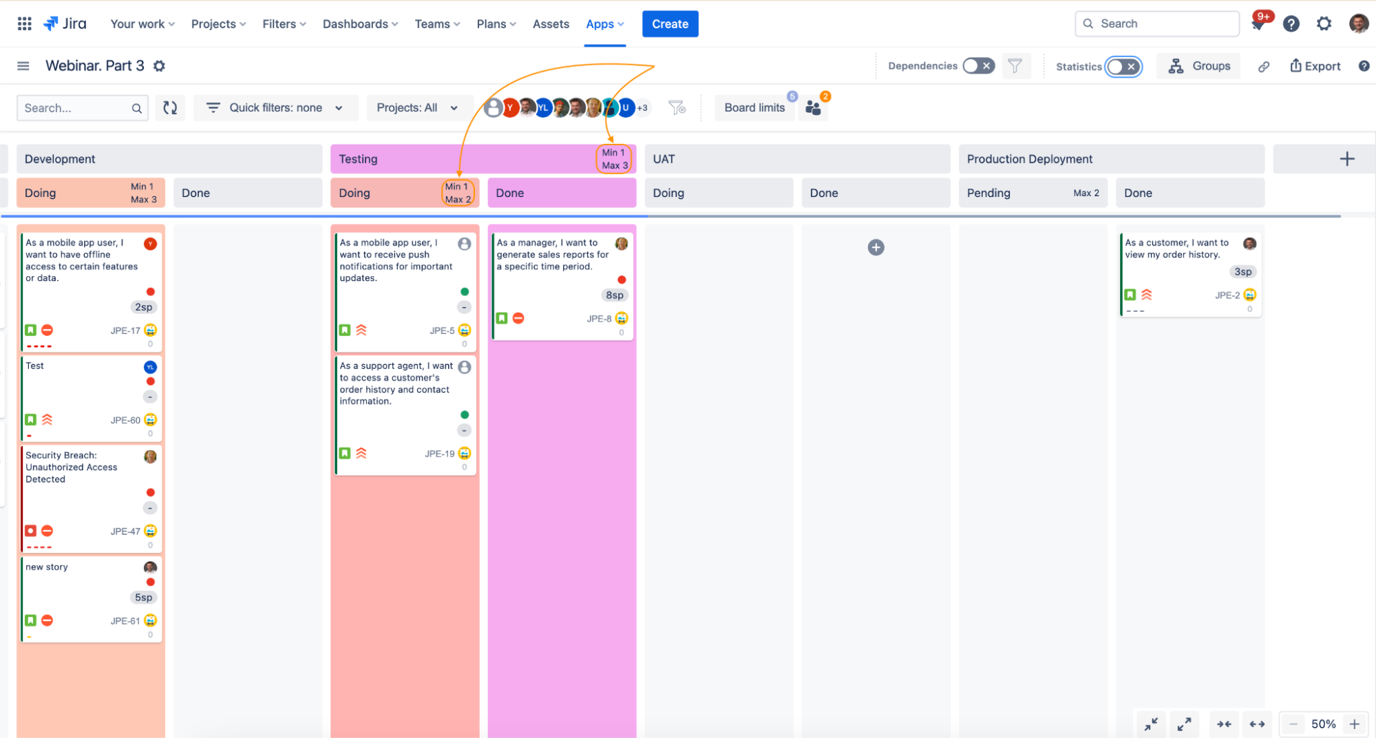This screenshot has height=738, width=1376.
Task: Open the Dashboards menu
Action: pos(360,24)
